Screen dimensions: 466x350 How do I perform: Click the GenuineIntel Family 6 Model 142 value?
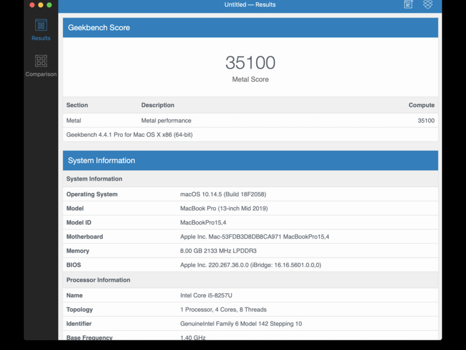pos(241,323)
